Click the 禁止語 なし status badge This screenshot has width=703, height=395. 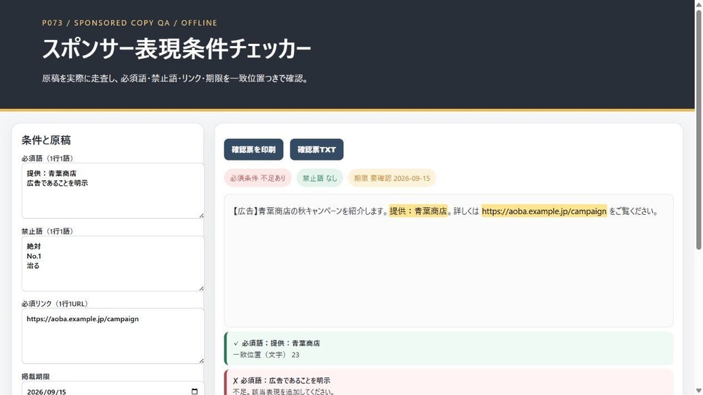320,178
